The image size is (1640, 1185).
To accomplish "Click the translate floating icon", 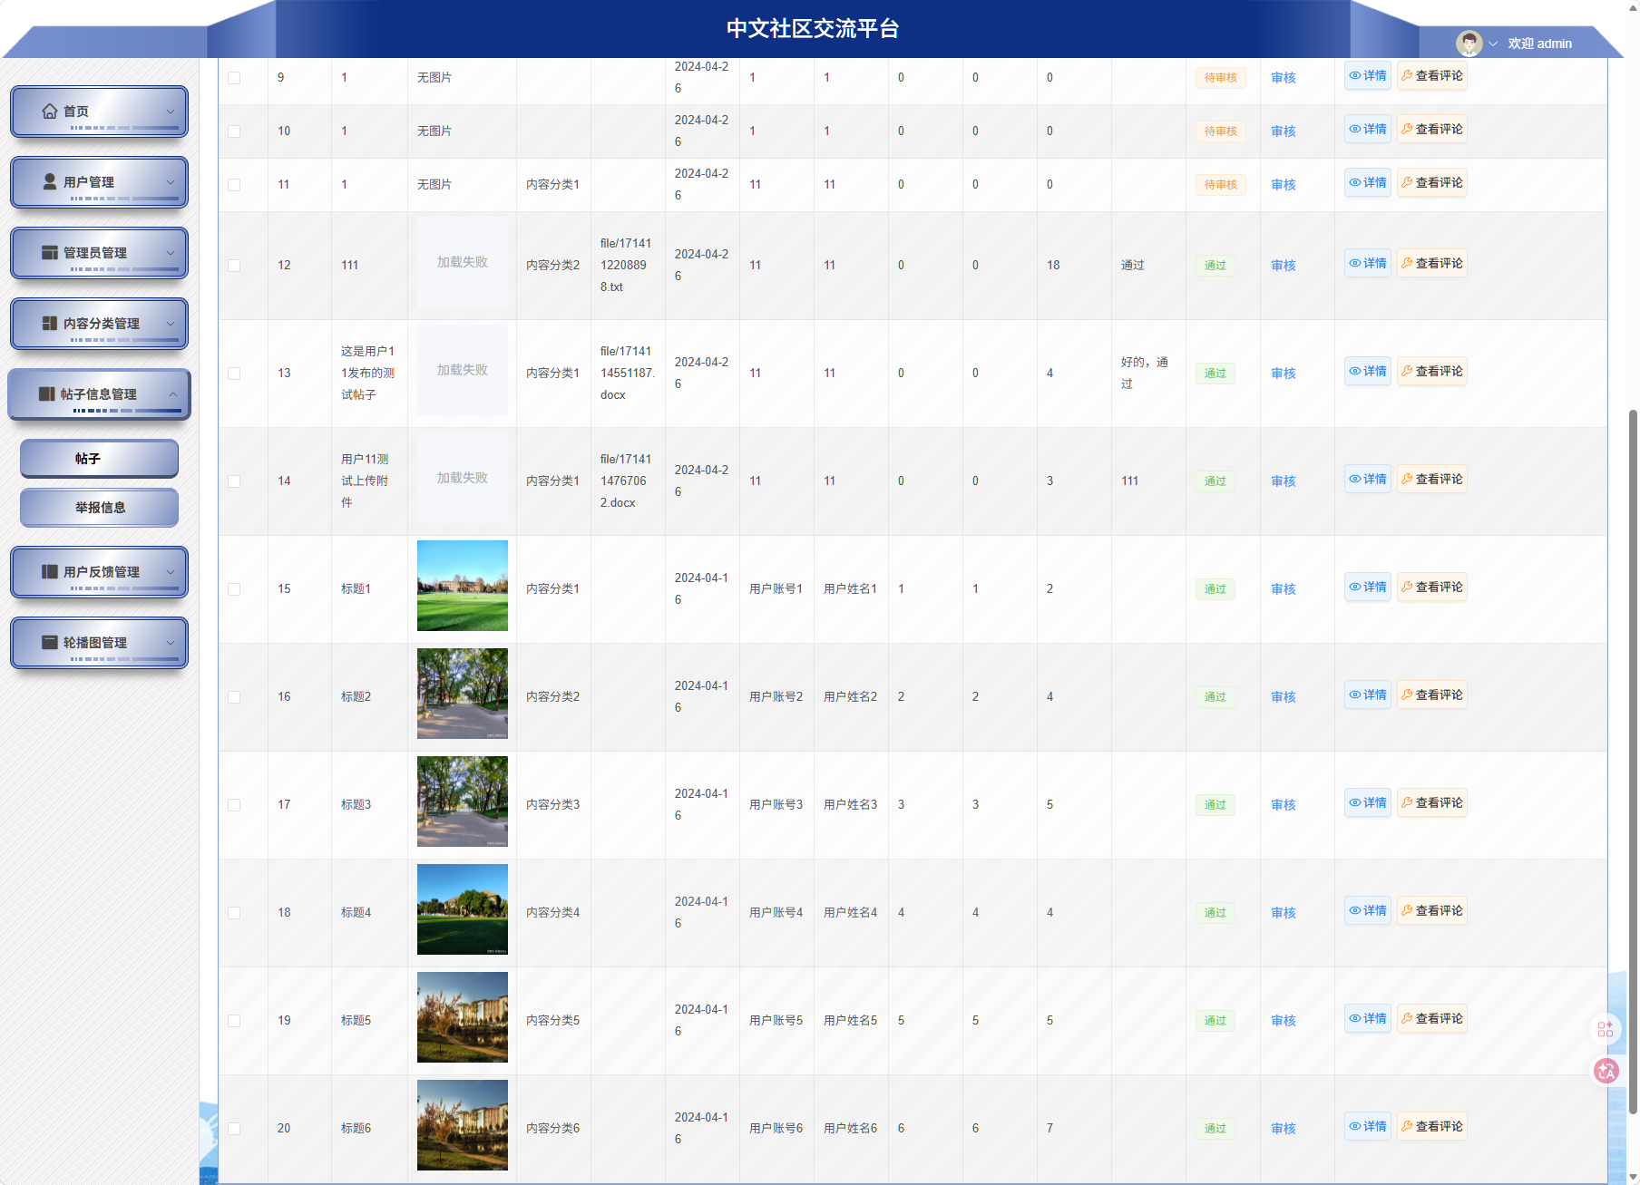I will pyautogui.click(x=1606, y=1071).
